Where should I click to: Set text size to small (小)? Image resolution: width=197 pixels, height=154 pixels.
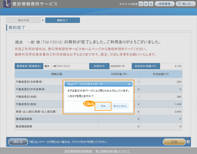(141, 4)
